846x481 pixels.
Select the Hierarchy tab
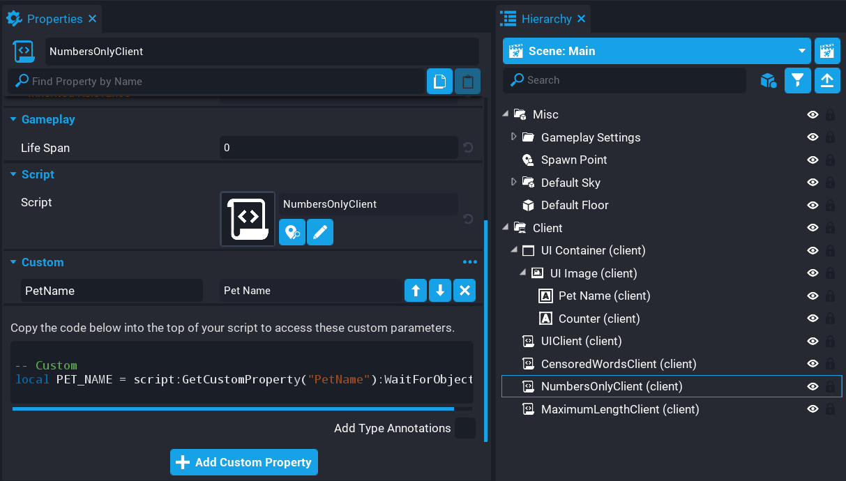click(x=545, y=19)
